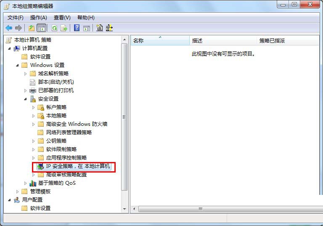Click the Create IP Security Policy icon
The image size is (323, 226).
click(100, 28)
